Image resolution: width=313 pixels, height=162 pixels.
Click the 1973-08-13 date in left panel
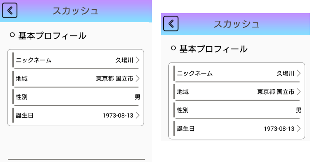pyautogui.click(x=118, y=116)
